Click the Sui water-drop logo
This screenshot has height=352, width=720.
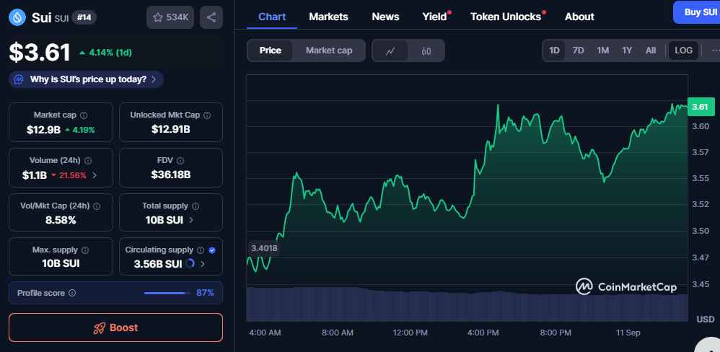[x=17, y=17]
